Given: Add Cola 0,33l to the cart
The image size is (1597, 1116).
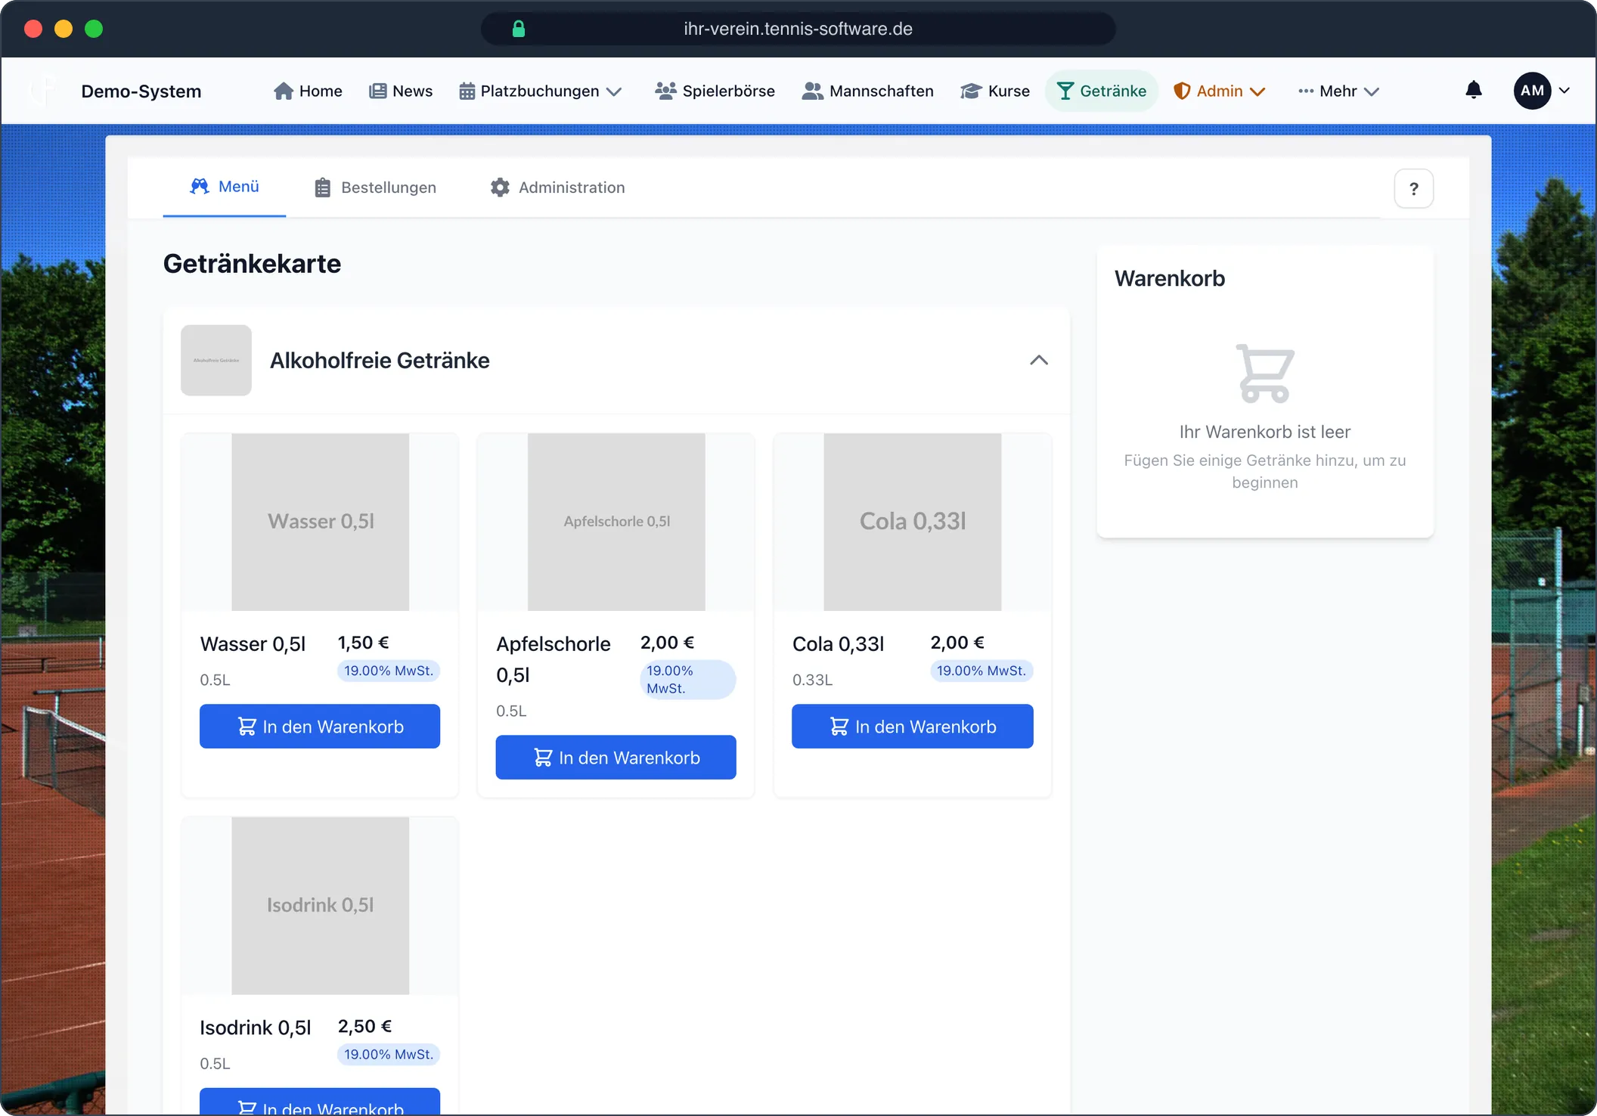Looking at the screenshot, I should (x=912, y=727).
